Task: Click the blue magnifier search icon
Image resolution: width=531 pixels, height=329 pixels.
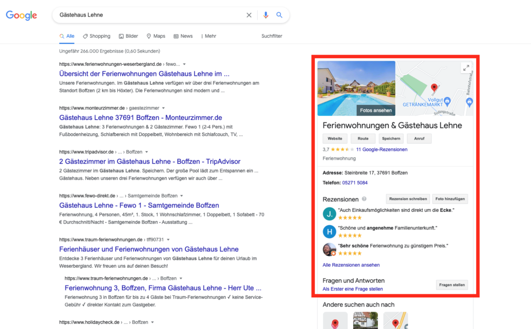Action: tap(279, 15)
